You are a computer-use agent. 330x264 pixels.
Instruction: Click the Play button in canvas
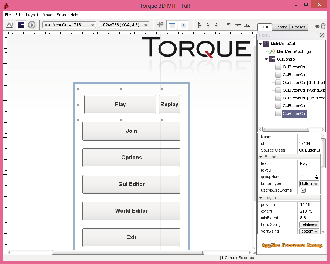point(120,104)
